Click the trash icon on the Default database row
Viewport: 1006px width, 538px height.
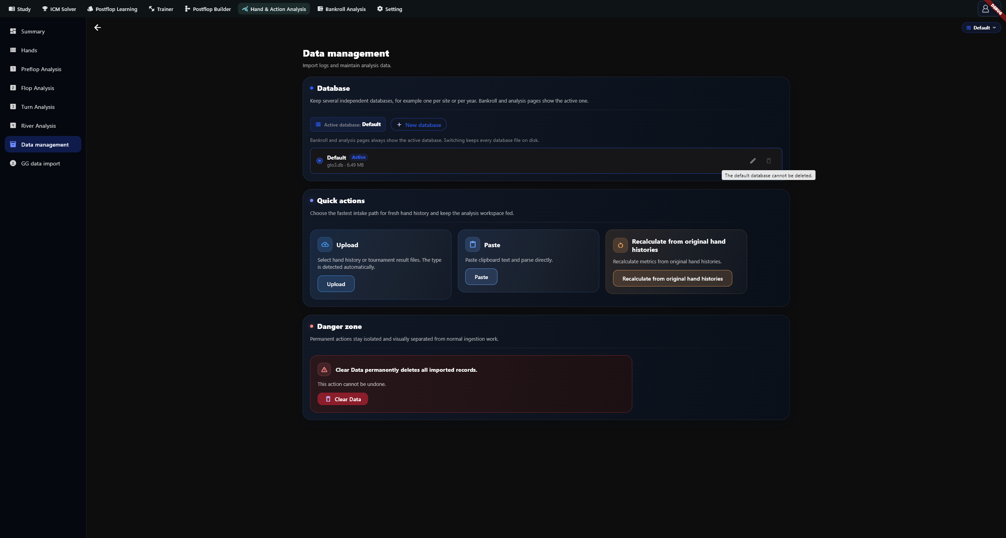point(769,161)
